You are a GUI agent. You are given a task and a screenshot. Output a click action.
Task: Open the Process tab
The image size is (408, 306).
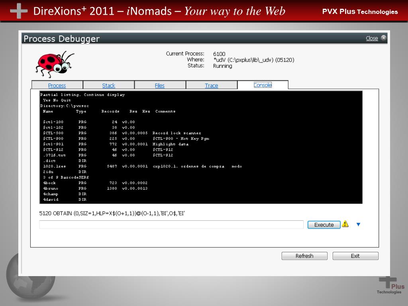[57, 85]
